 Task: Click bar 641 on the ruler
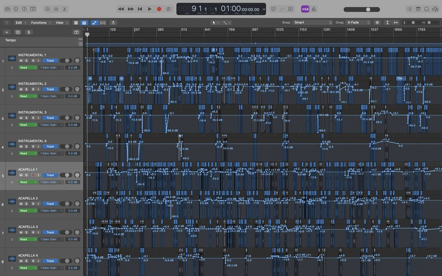(208, 29)
